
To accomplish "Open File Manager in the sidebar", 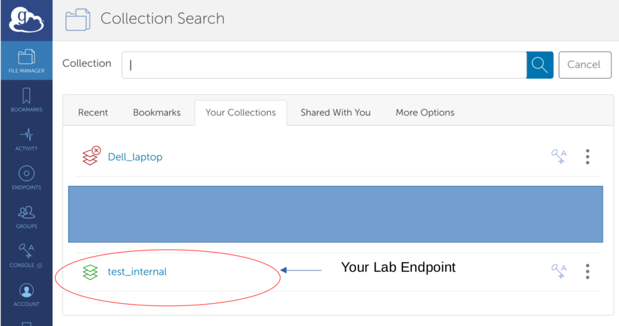I will tap(27, 60).
